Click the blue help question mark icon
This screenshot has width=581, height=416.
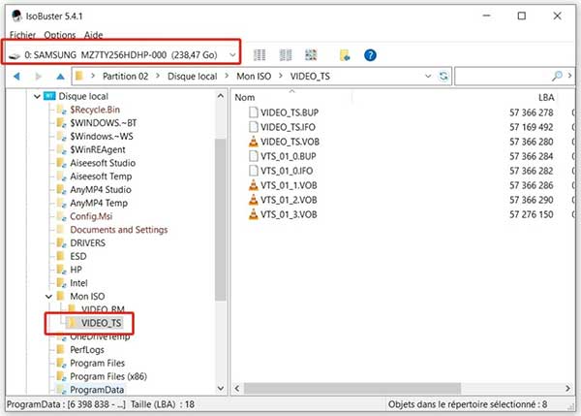click(370, 55)
